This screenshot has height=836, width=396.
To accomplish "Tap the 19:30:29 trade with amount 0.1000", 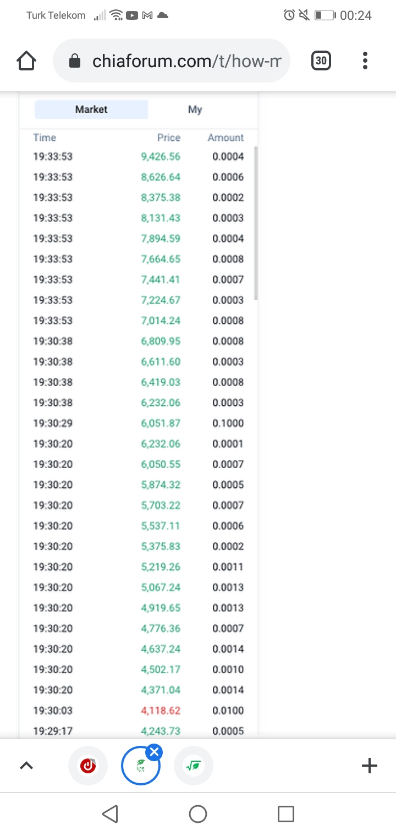I will coord(137,424).
